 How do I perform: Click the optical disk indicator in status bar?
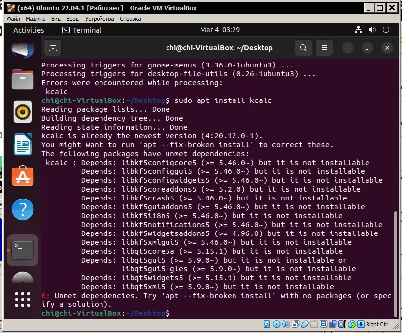[x=277, y=324]
